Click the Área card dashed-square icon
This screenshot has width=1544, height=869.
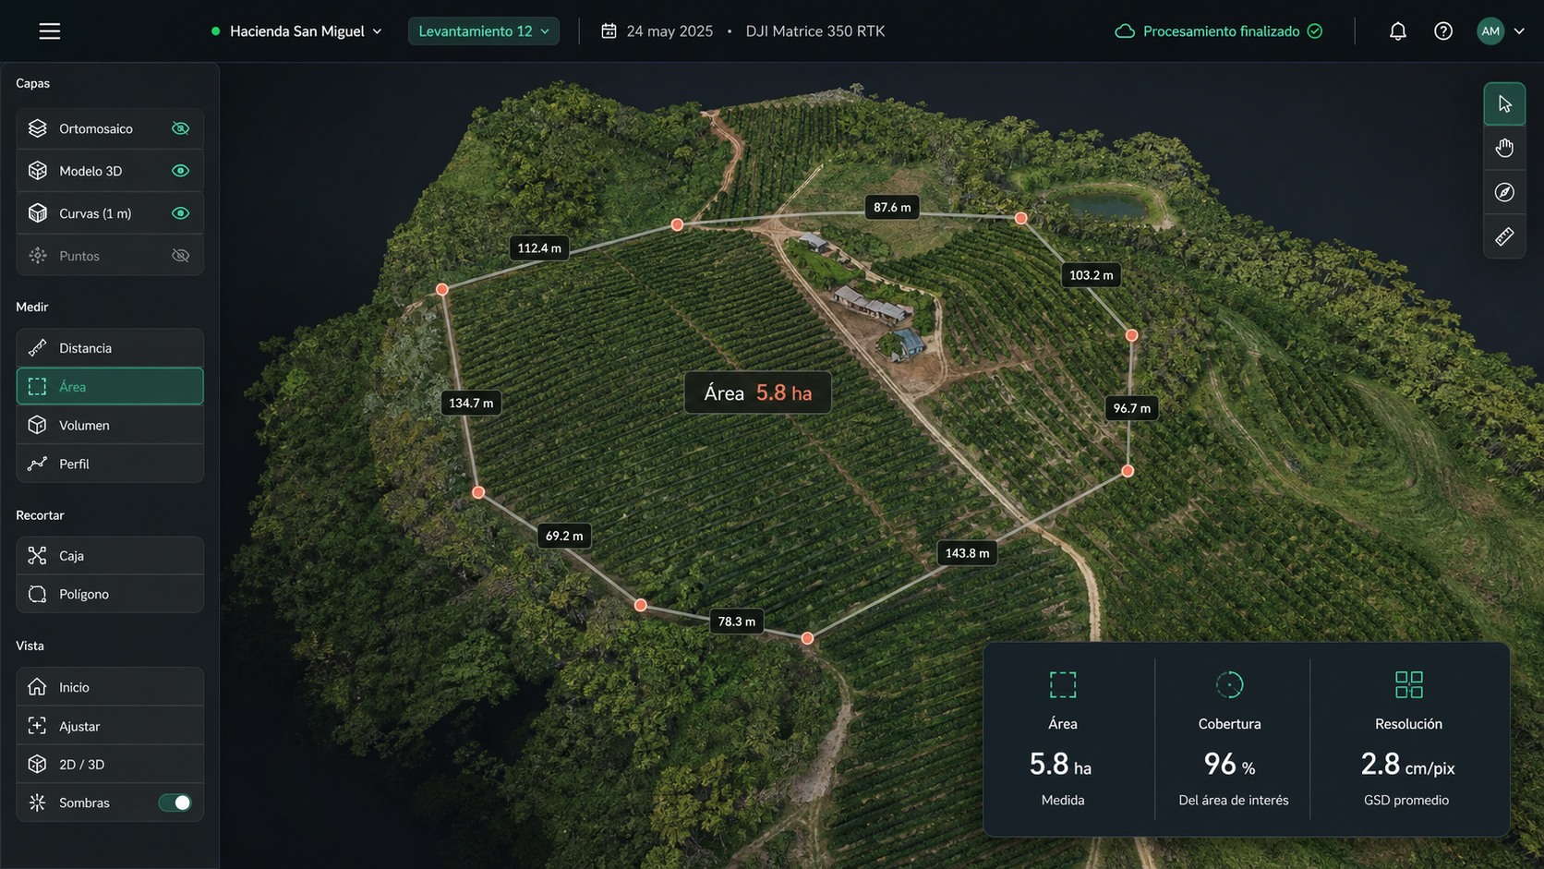(1063, 684)
